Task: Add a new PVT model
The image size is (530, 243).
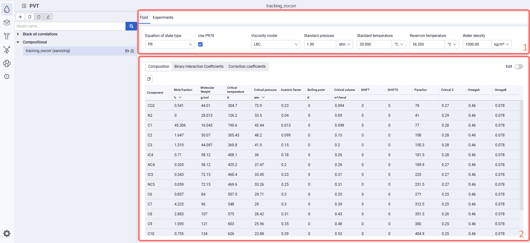Action: point(20,17)
